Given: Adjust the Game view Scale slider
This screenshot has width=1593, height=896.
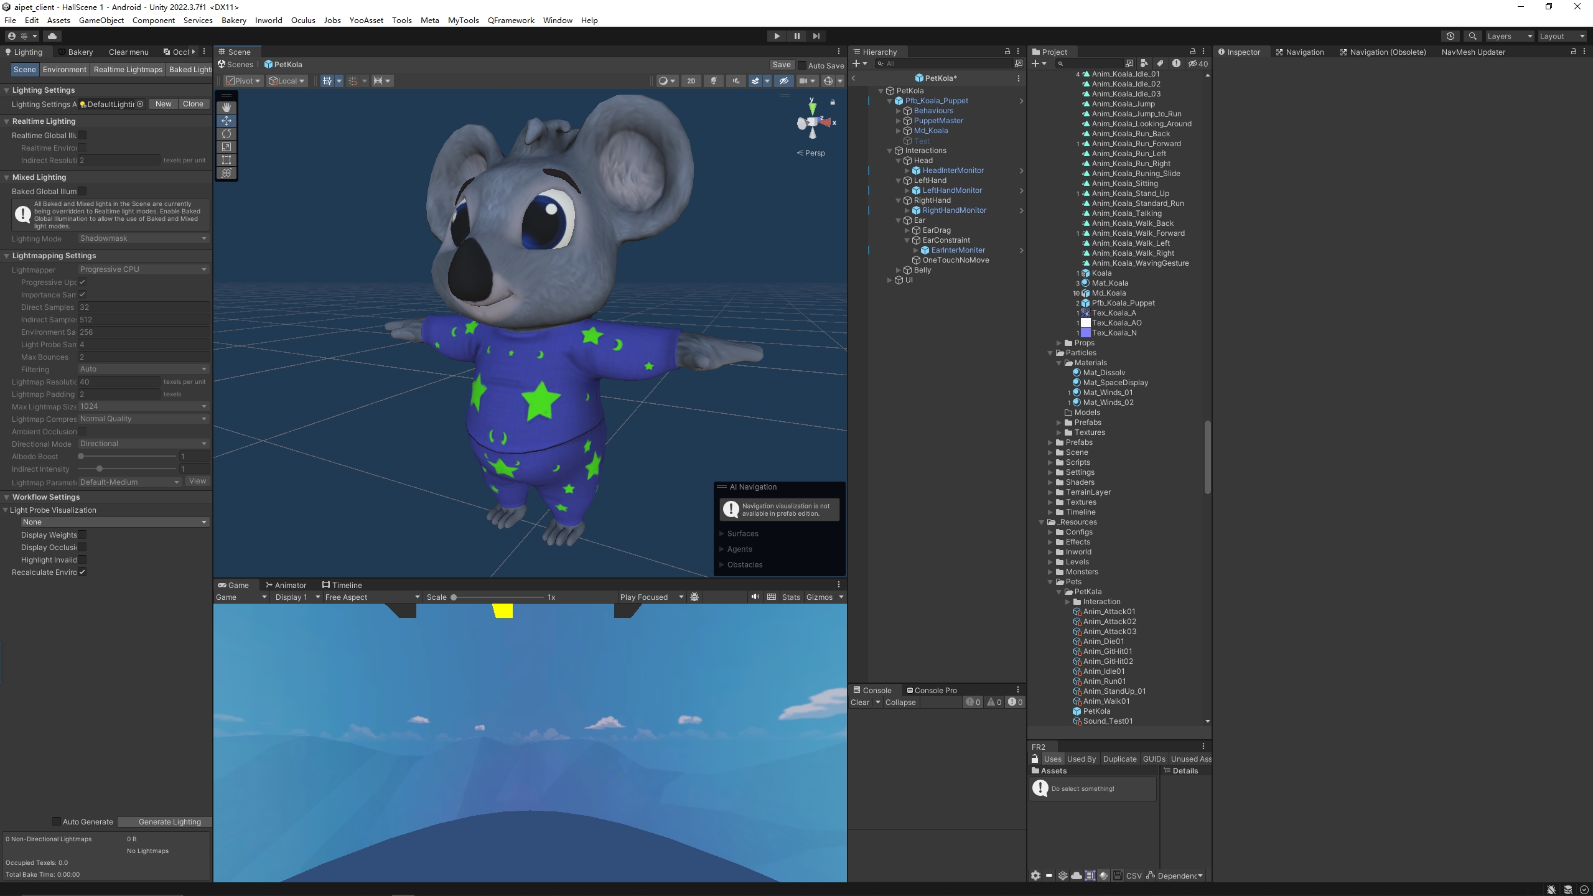Looking at the screenshot, I should (x=454, y=597).
